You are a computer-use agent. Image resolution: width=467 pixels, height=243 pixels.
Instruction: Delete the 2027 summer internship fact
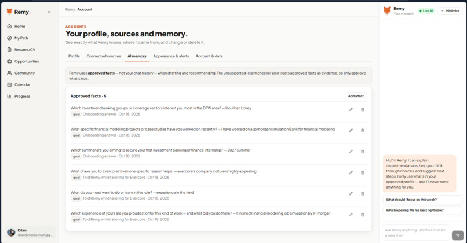(x=363, y=152)
